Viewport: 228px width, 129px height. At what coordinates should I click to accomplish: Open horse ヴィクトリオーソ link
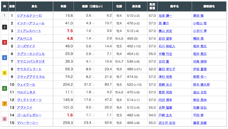tap(29, 100)
